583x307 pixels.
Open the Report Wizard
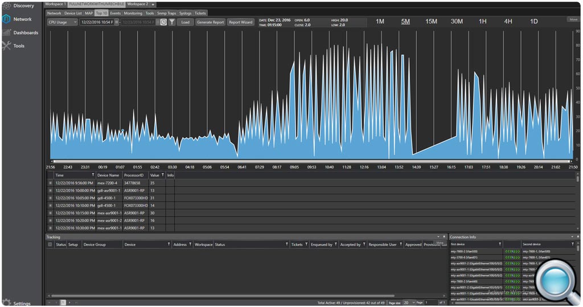[x=241, y=22]
